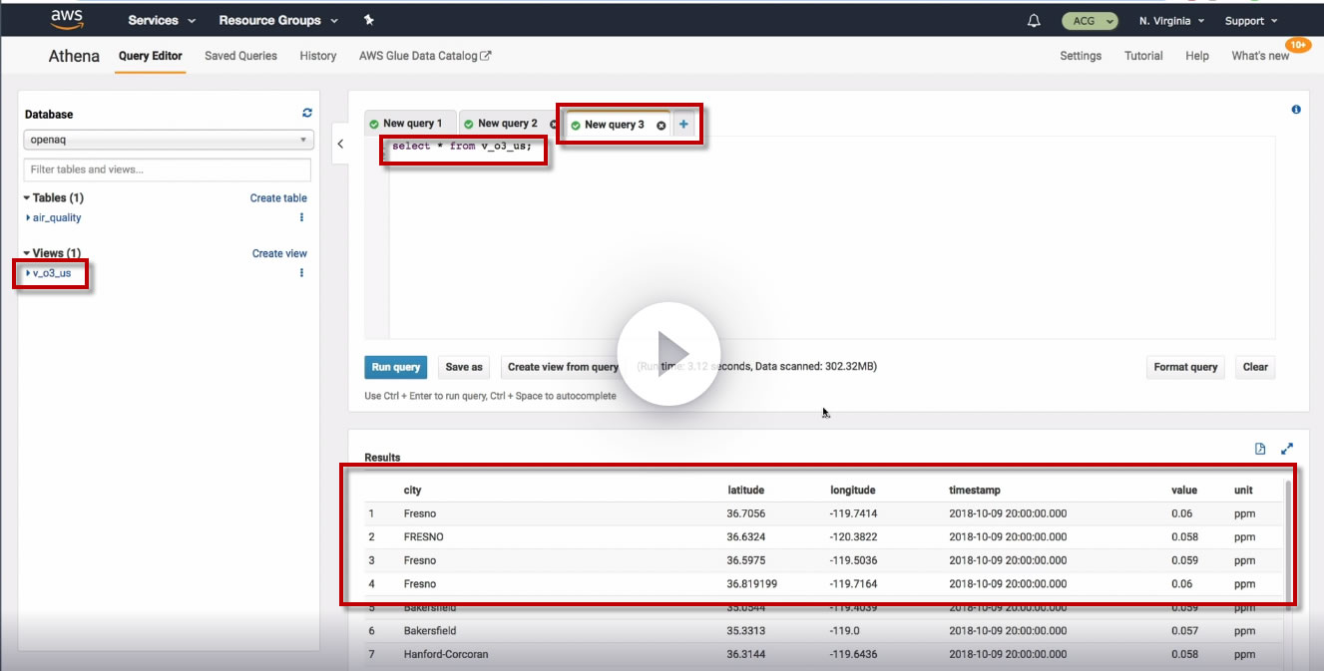Click the unit column header
1324x671 pixels.
1243,491
